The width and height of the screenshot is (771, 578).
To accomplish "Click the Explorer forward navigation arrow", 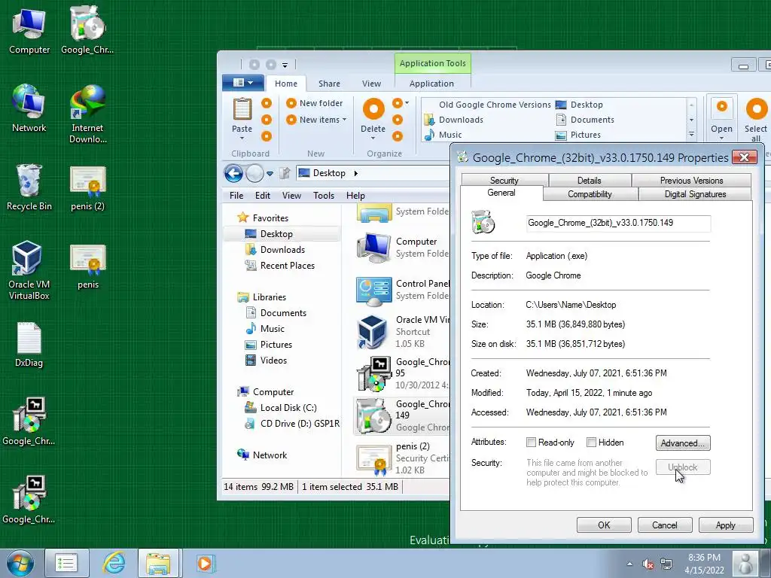I will tap(254, 173).
